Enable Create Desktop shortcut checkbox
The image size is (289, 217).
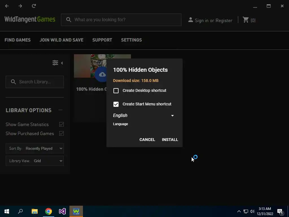[116, 91]
